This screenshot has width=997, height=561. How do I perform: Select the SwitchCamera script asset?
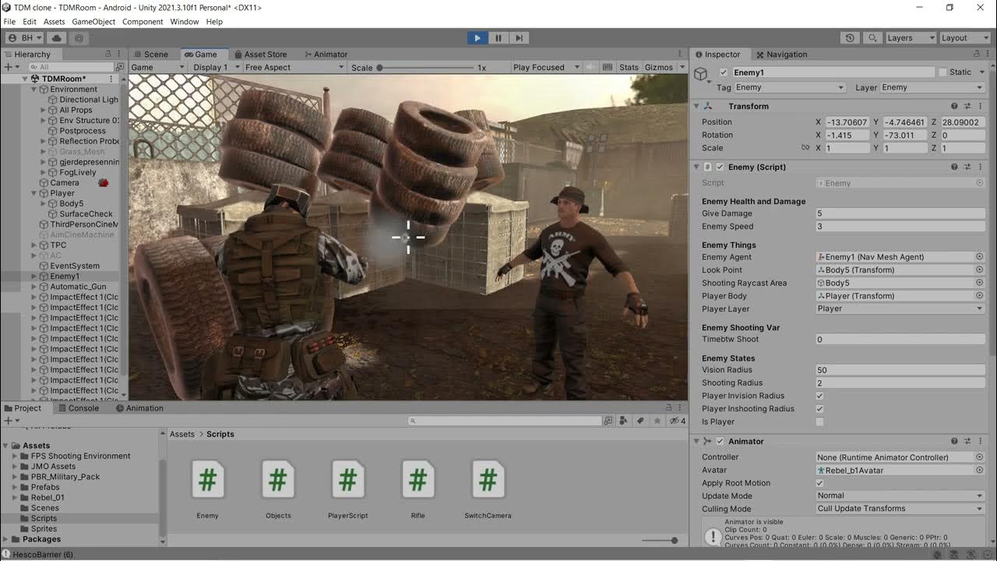[x=488, y=489]
